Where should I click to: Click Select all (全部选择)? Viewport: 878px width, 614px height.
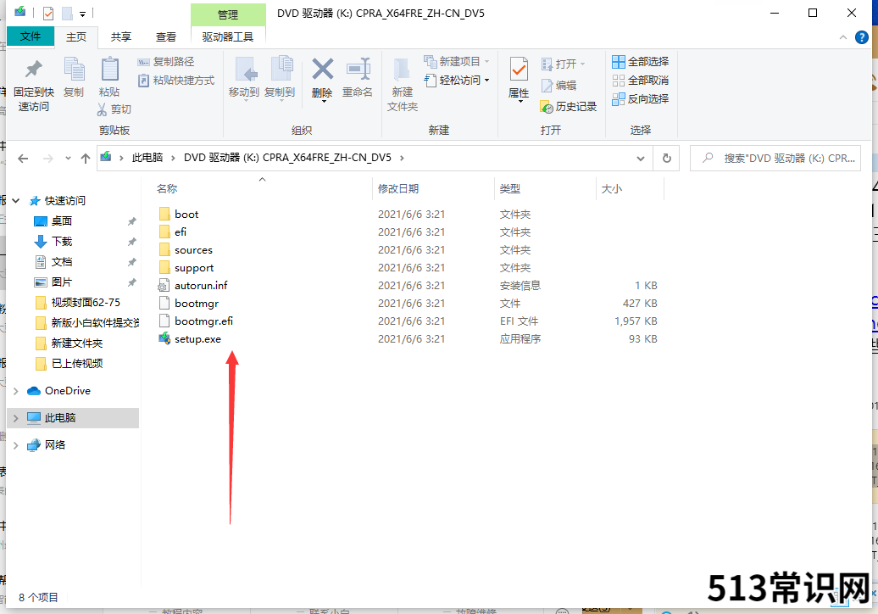[x=640, y=61]
